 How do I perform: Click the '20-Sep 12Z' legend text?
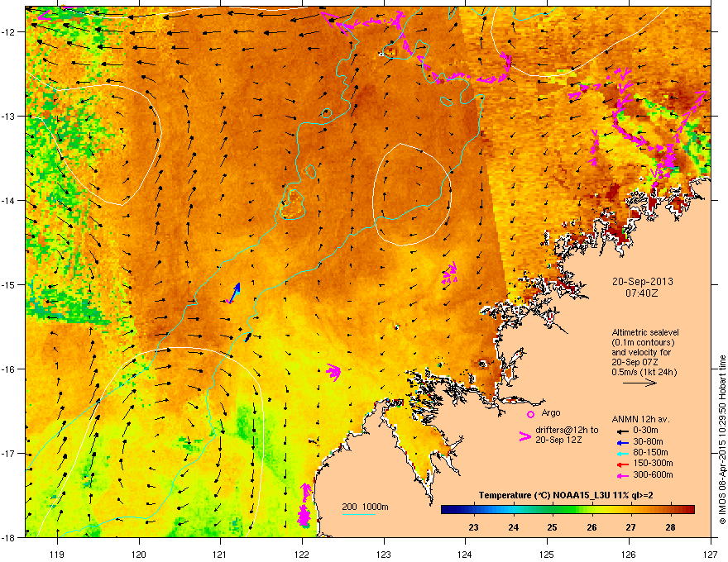coord(558,440)
